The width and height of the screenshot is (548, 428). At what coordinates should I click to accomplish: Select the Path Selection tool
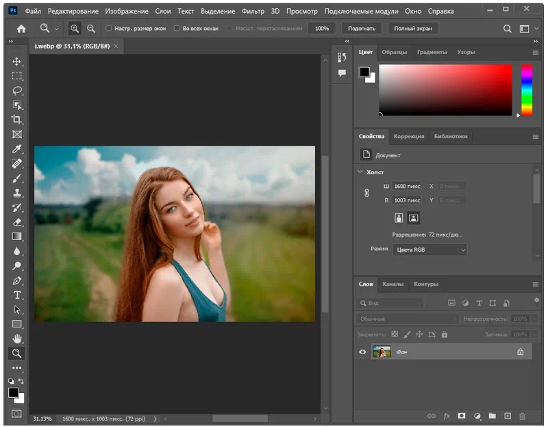point(16,310)
